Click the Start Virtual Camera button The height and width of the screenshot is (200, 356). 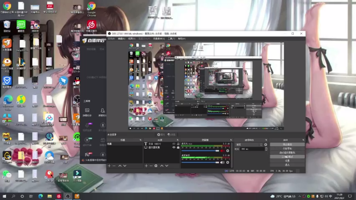tap(287, 152)
